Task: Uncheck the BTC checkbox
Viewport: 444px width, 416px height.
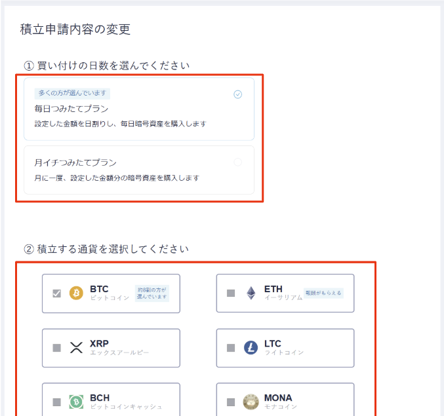Action: 56,293
